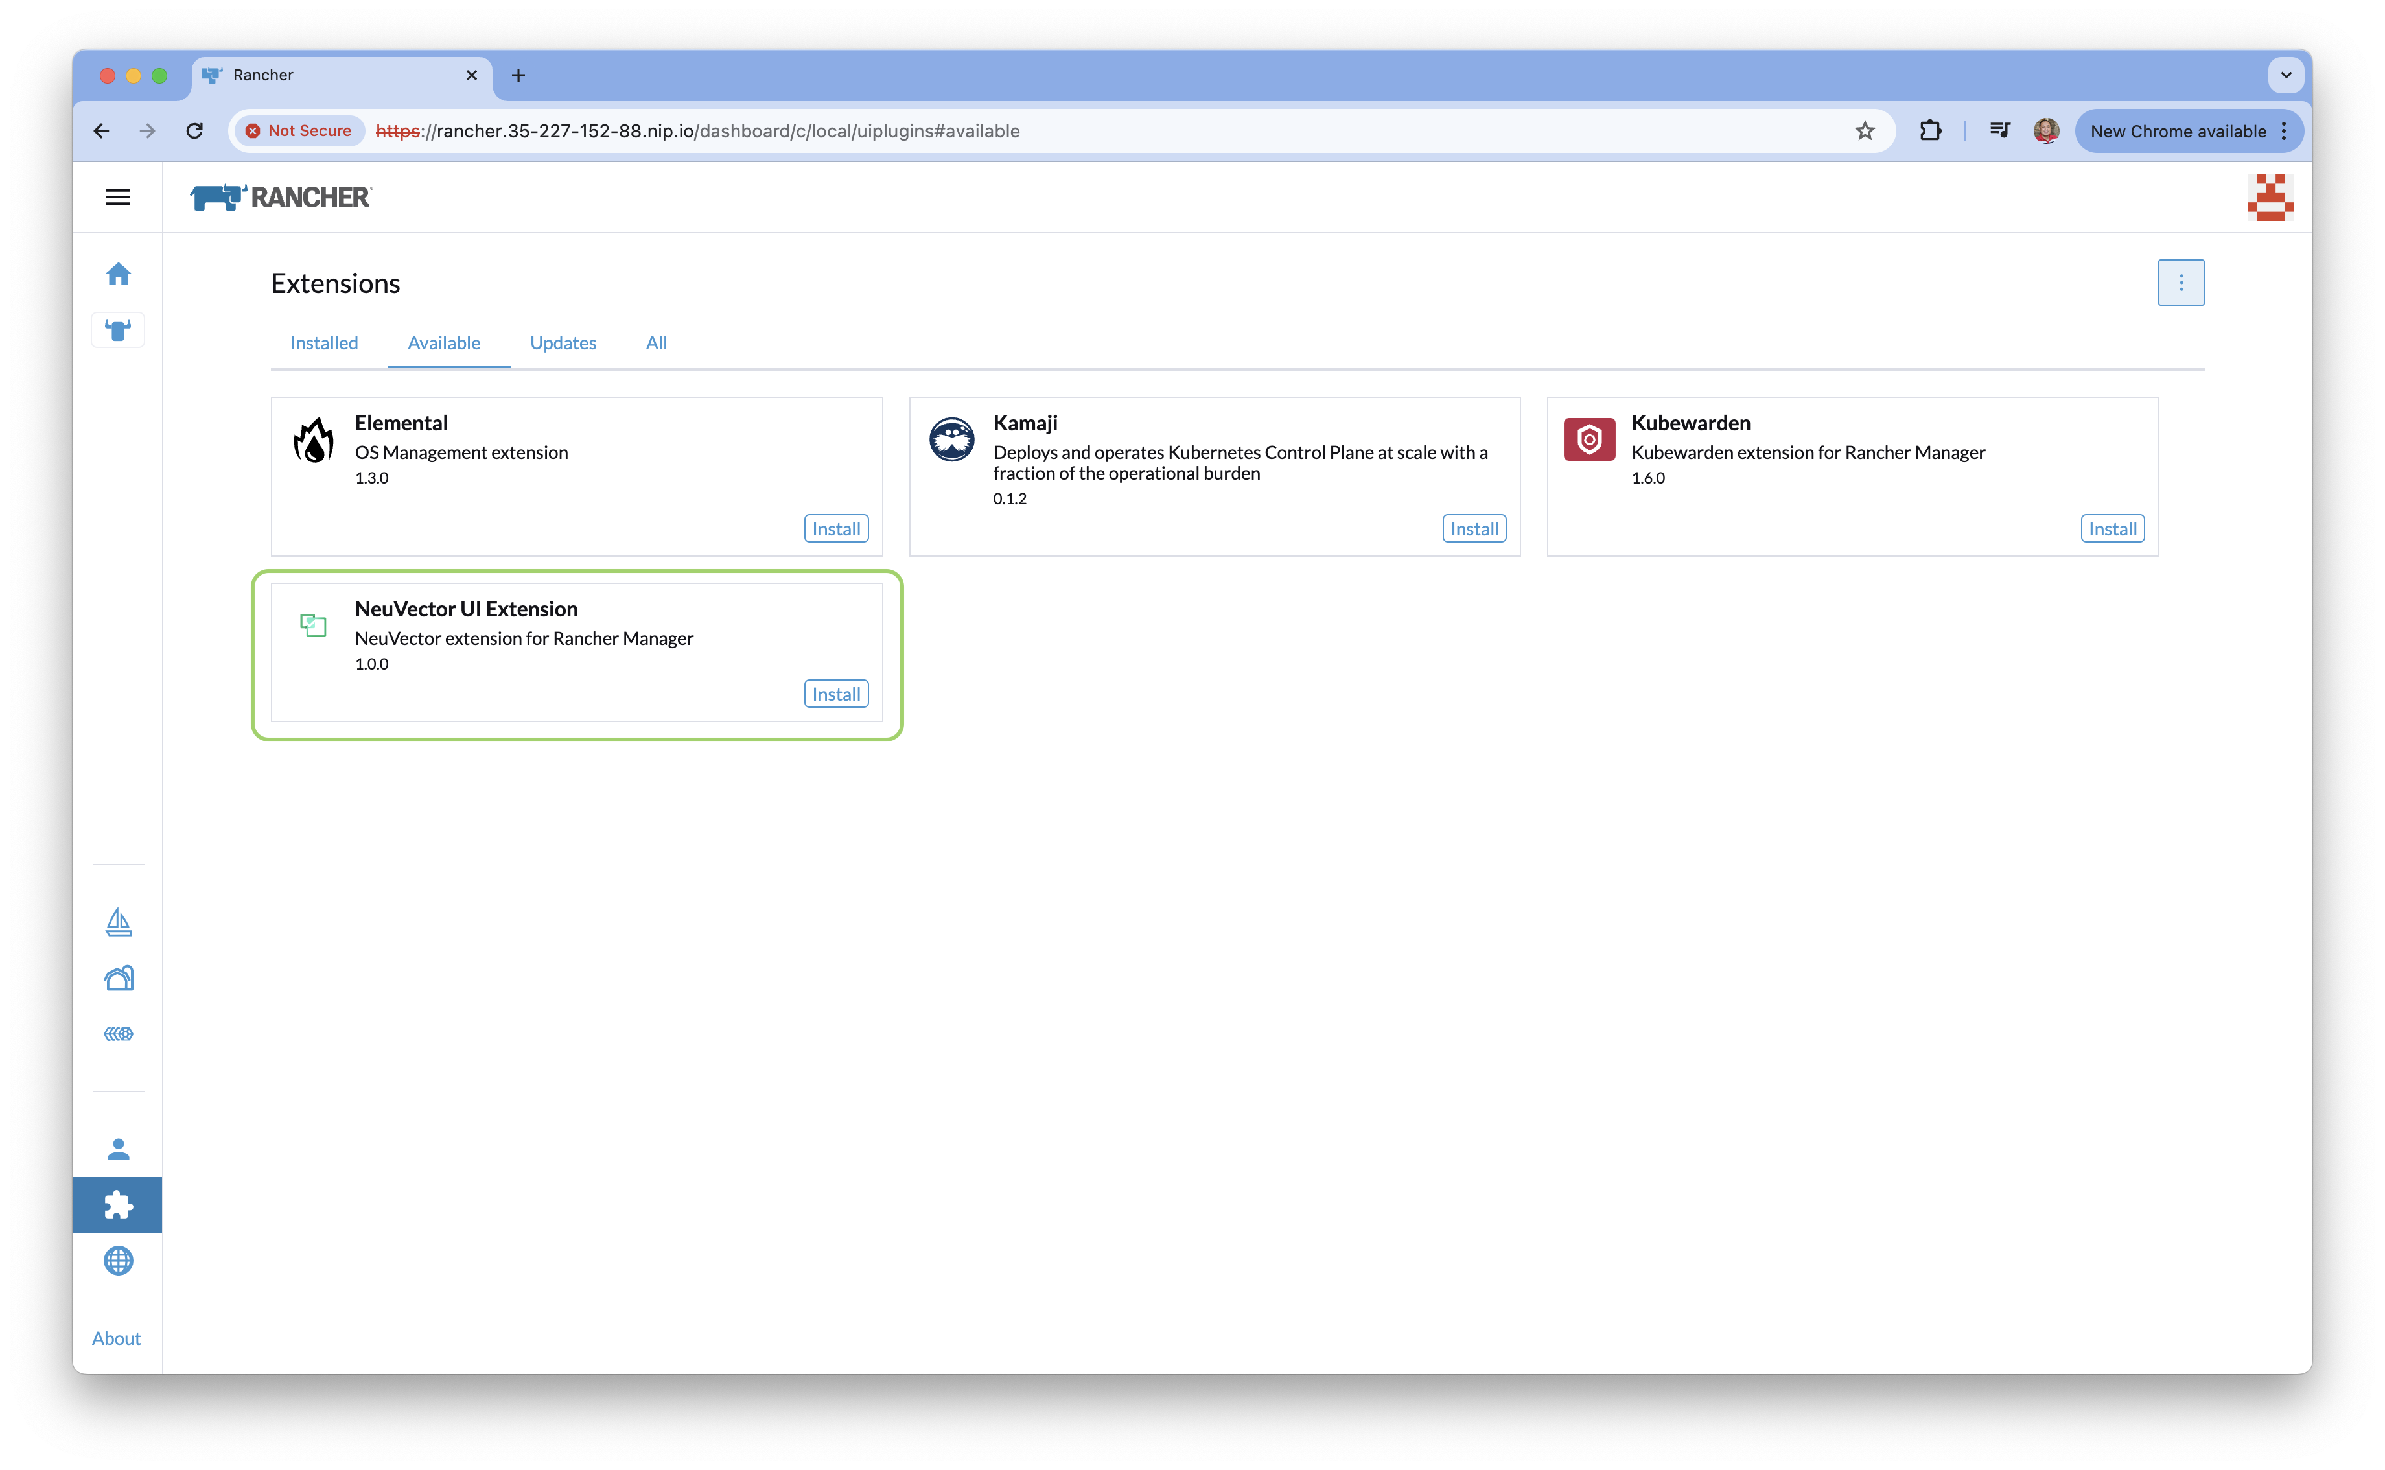This screenshot has height=1470, width=2385.
Task: Open the About link
Action: click(x=117, y=1339)
